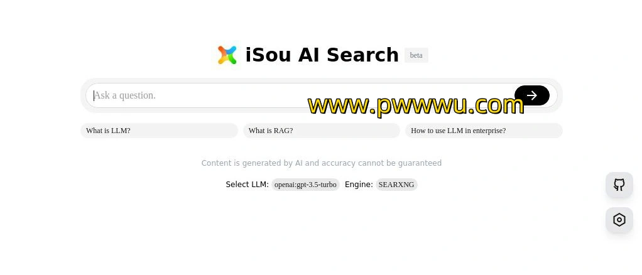Select the "What is RAG?" suggestion

(322, 131)
